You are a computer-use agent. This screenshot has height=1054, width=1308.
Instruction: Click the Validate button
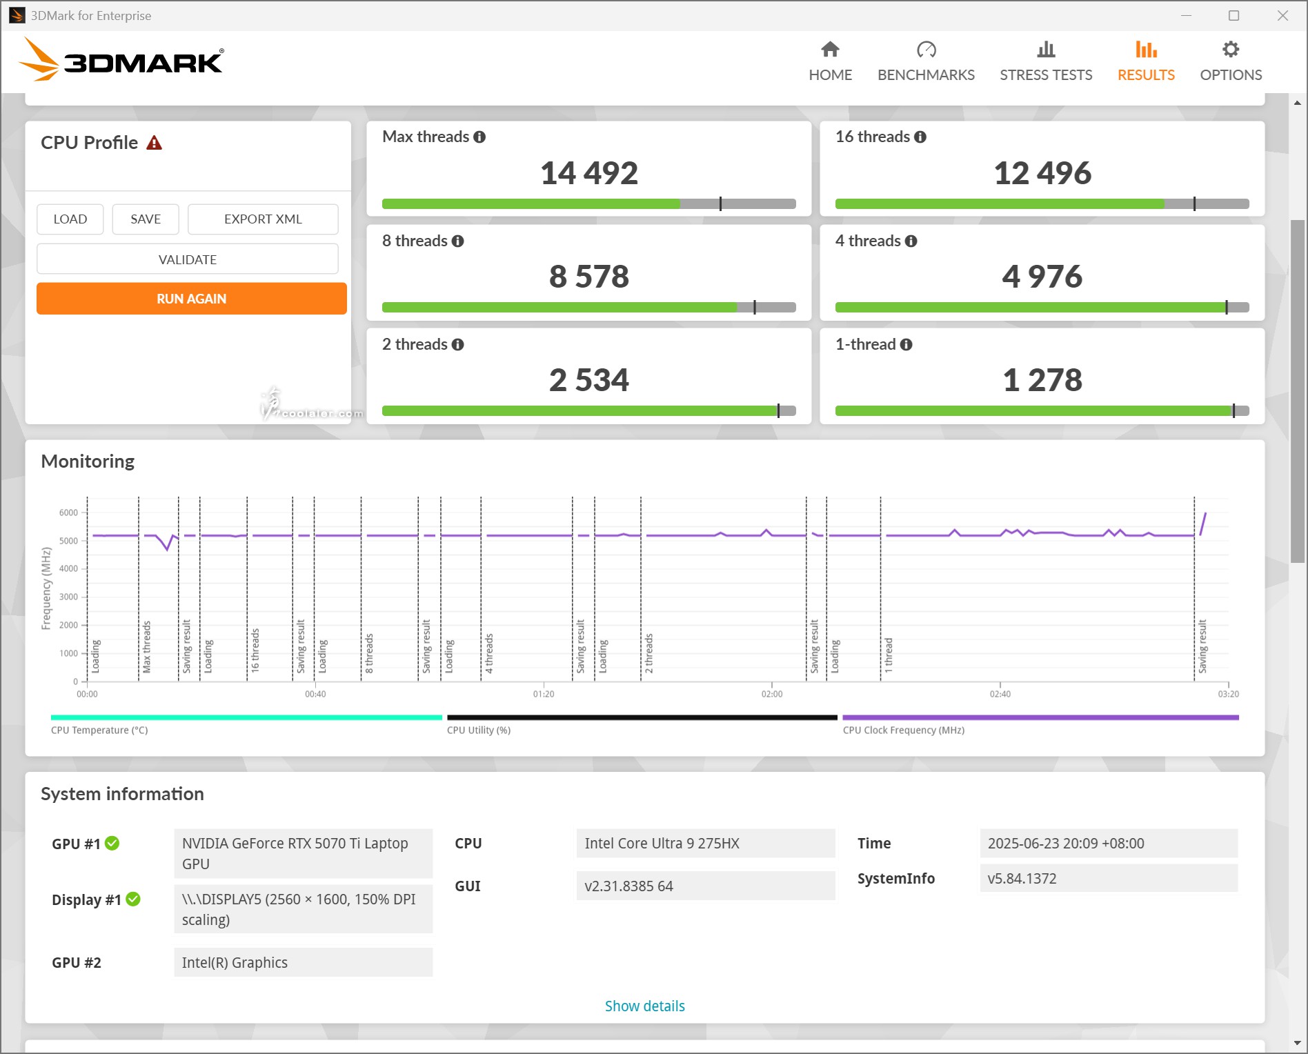click(188, 259)
